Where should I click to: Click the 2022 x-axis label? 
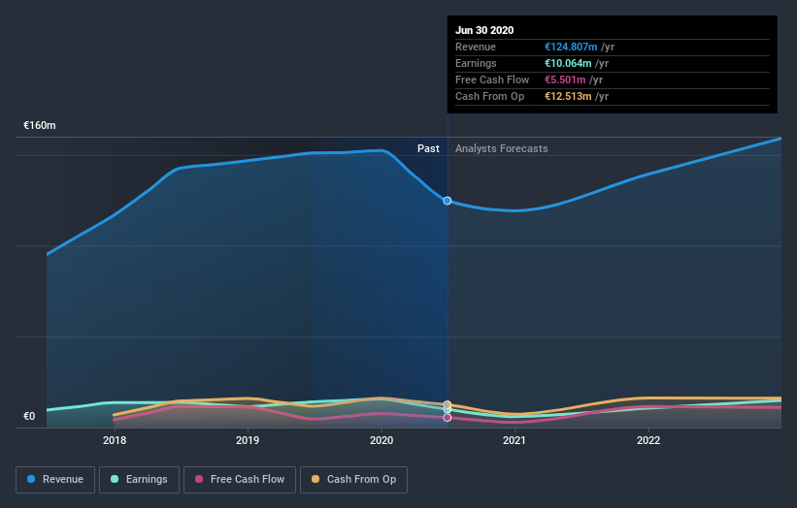click(x=648, y=440)
